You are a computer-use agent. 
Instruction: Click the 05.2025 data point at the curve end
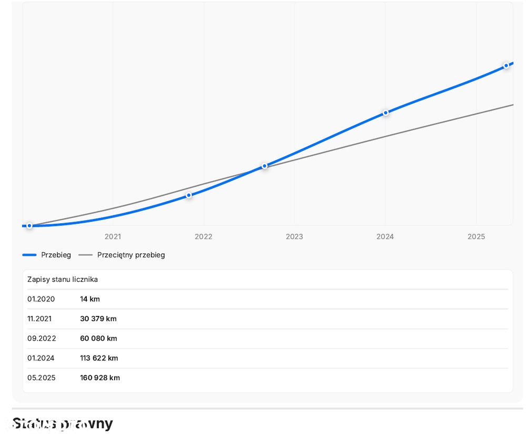coord(507,66)
